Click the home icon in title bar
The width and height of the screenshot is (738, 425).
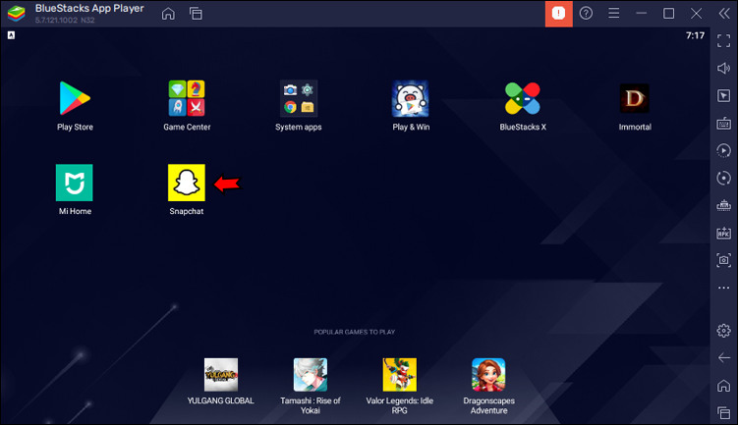pos(168,14)
